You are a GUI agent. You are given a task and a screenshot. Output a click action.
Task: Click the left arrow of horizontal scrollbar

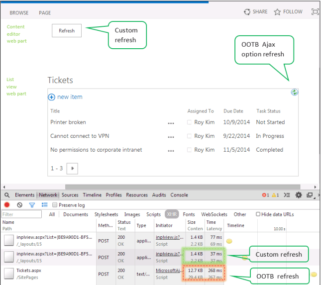(x=4, y=187)
